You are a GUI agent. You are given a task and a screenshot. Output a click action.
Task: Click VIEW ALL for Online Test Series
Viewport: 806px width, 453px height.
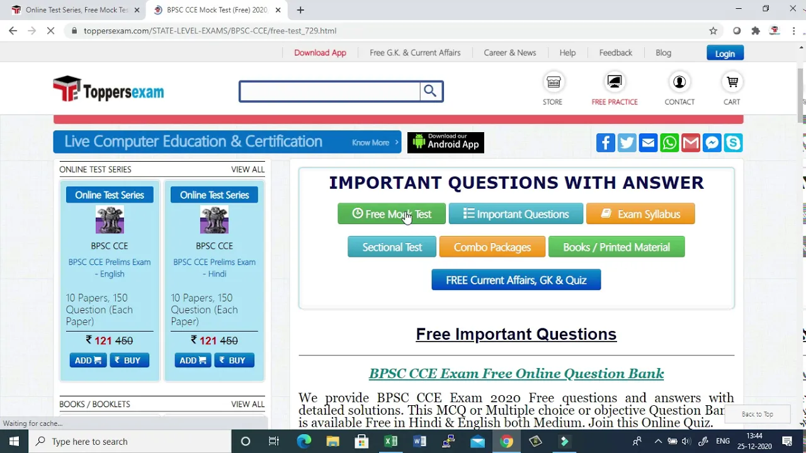click(247, 169)
